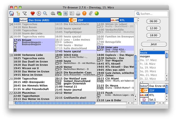Viewport: 177px width, 120px height.
Task: Click the magnifying glass search icon in toolbar
Action: click(45, 13)
